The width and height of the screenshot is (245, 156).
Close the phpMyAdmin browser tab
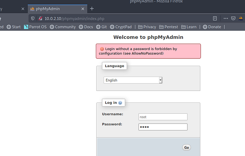[x=83, y=9]
